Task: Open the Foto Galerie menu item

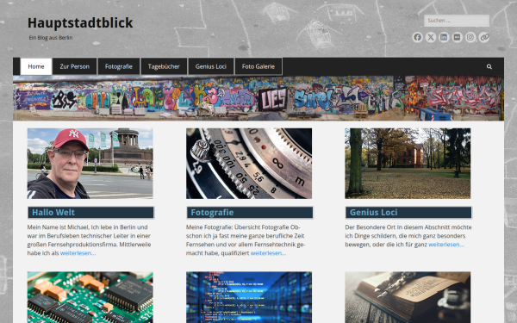Action: click(x=258, y=66)
